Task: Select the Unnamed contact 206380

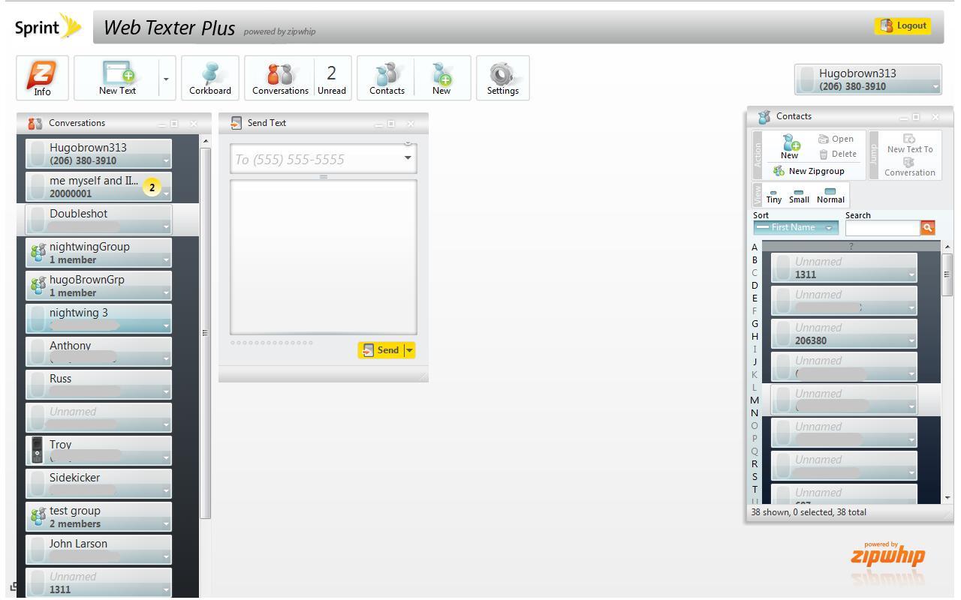Action: click(844, 334)
